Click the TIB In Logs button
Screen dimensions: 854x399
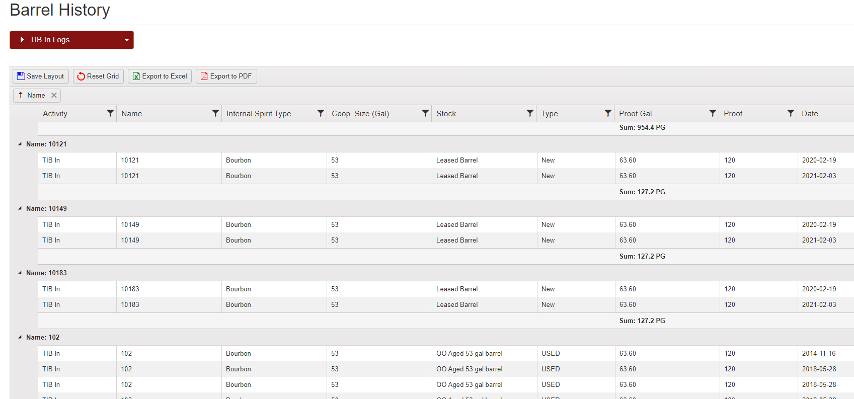pos(65,40)
